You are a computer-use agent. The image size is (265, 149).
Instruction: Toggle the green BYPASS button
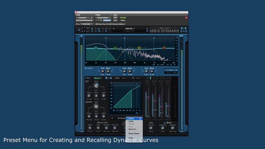coord(123,18)
